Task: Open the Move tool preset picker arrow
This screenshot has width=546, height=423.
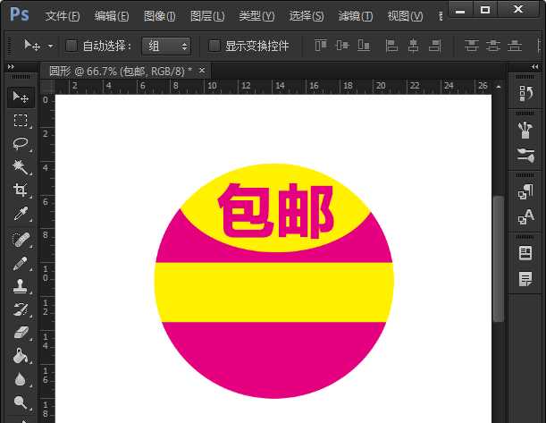Action: [x=51, y=46]
